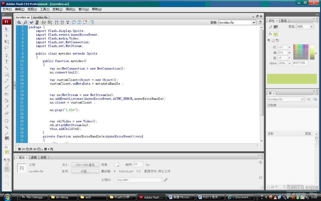Click the Auto format icon
This screenshot has width=321, height=201.
pyautogui.click(x=37, y=22)
